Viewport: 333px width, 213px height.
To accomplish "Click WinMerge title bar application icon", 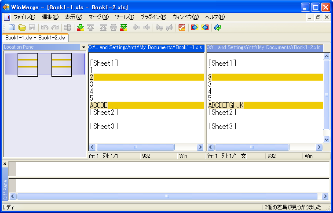I will point(6,7).
